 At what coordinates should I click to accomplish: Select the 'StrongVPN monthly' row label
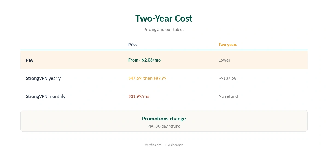46,96
